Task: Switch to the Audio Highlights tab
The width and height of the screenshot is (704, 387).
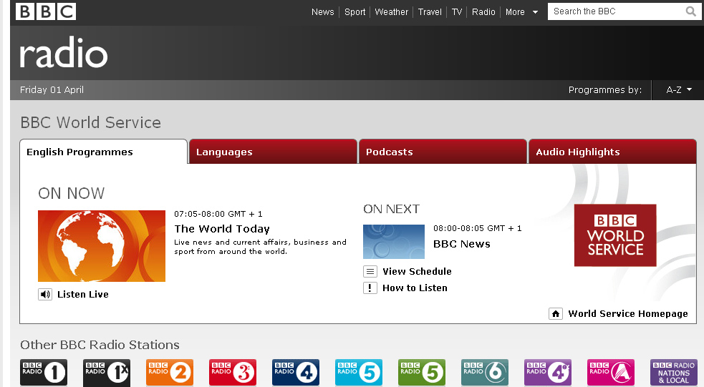Action: [612, 152]
